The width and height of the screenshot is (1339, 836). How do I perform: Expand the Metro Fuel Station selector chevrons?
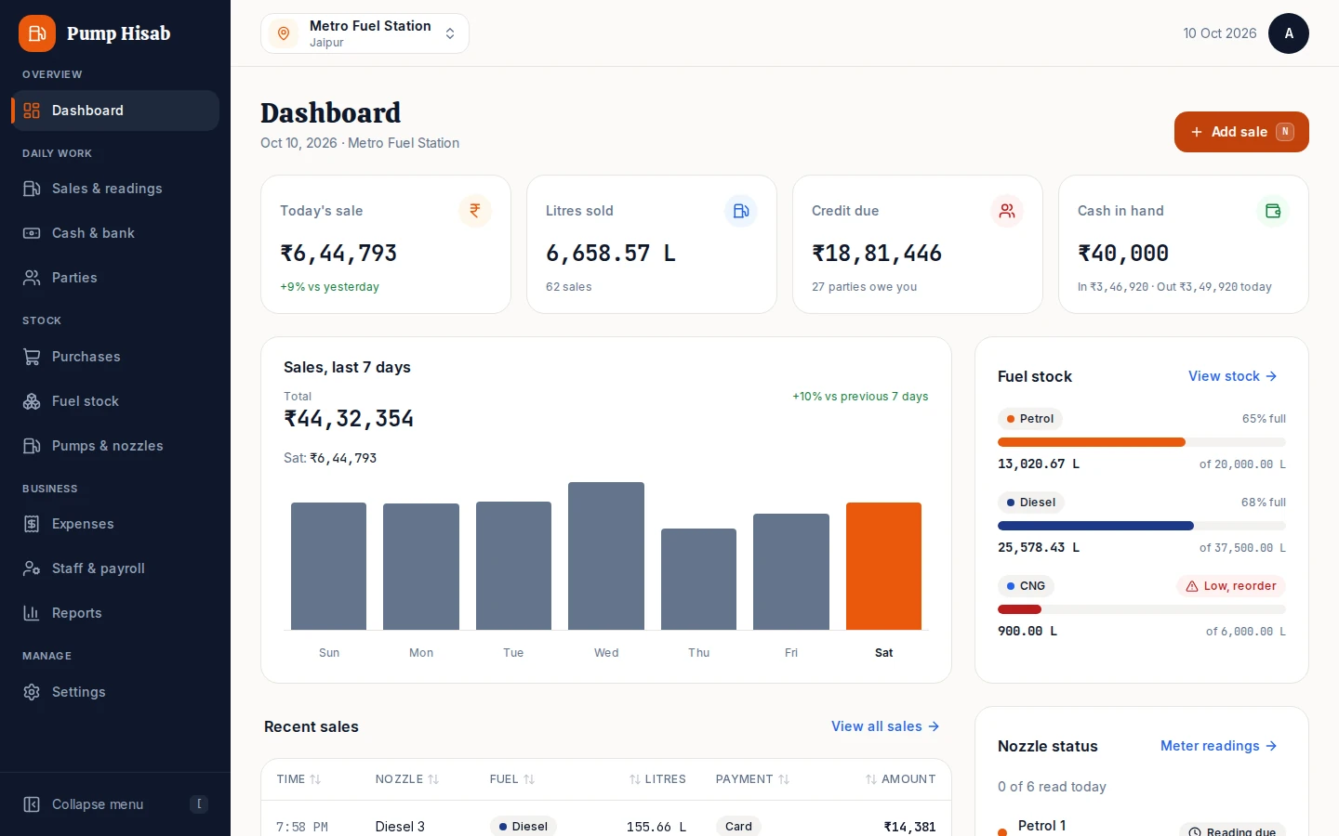pyautogui.click(x=450, y=33)
